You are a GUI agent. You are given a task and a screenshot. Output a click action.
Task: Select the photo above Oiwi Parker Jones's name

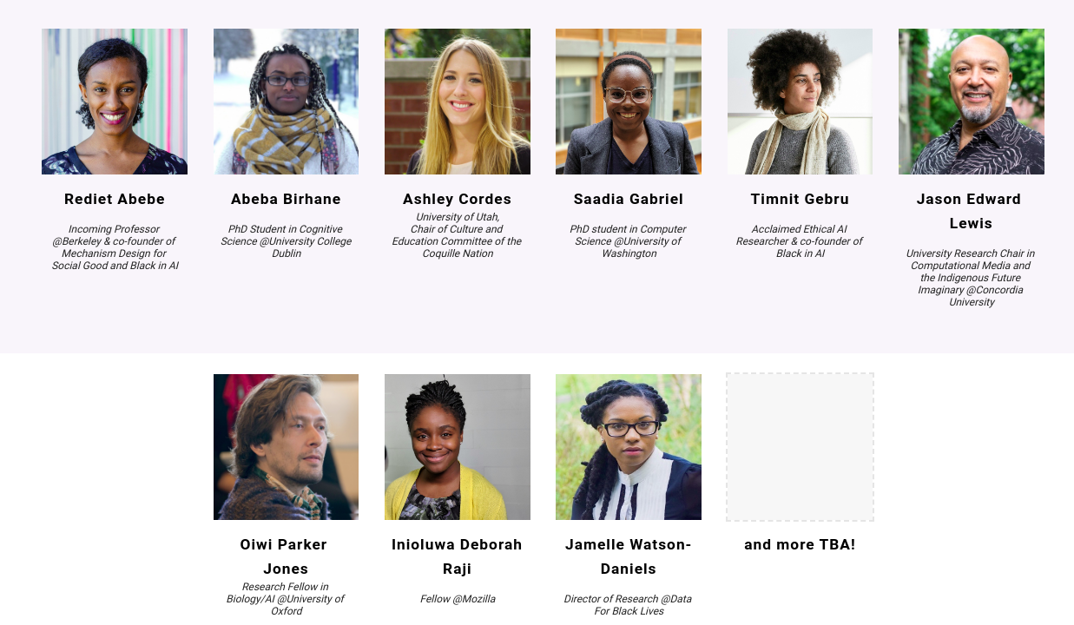pos(286,447)
